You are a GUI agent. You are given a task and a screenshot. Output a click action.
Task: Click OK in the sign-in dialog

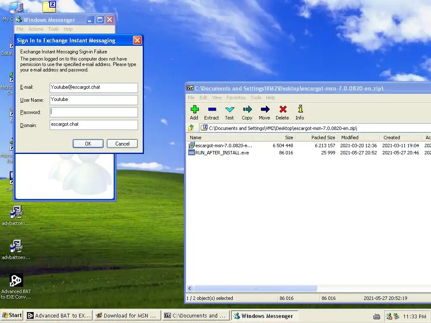point(88,144)
